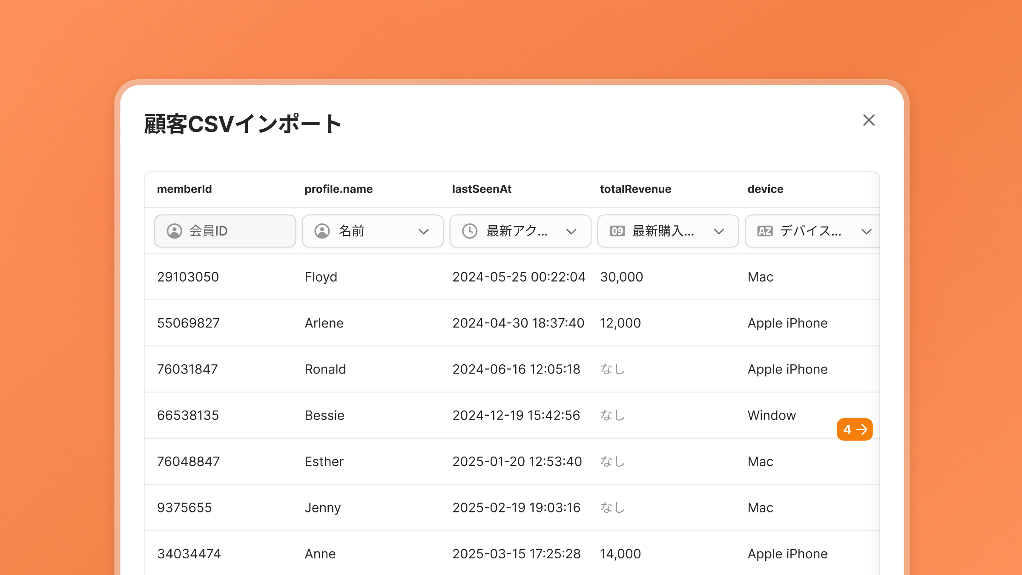Click the device column header
The width and height of the screenshot is (1022, 575).
coord(765,189)
